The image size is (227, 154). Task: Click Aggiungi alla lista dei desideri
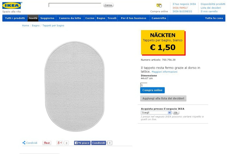pos(163,98)
